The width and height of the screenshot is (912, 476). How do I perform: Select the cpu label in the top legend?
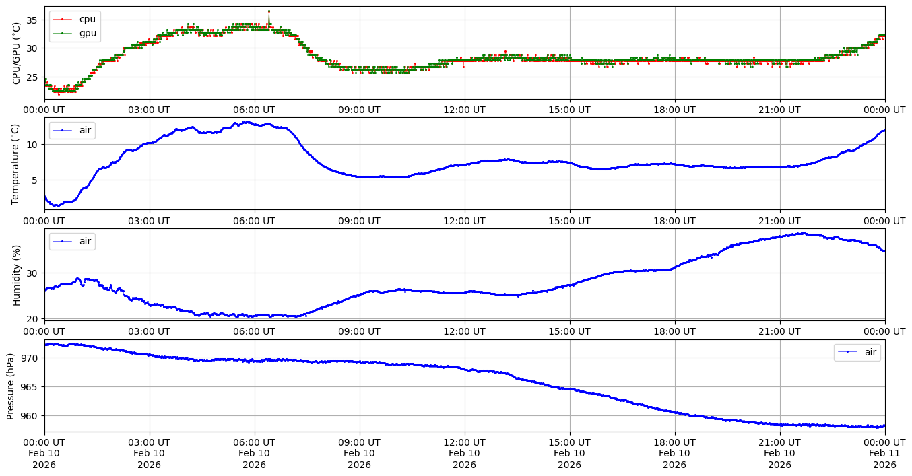(88, 20)
